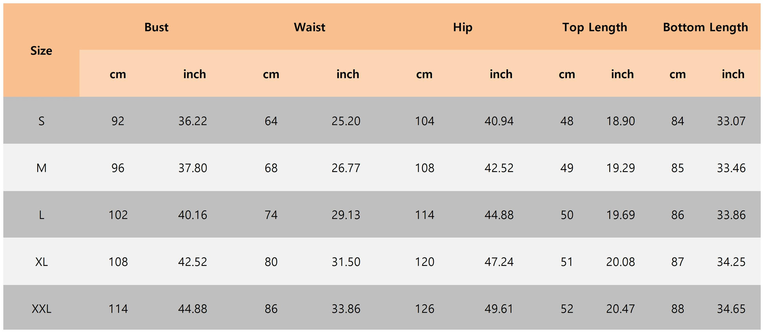Screen dimensions: 764x333
Task: Click the 49.61 hip inch value
Action: pos(499,309)
